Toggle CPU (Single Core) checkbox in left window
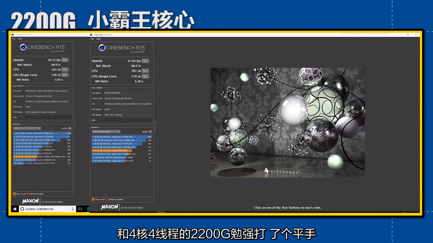This screenshot has width=433, height=243. [x=70, y=75]
